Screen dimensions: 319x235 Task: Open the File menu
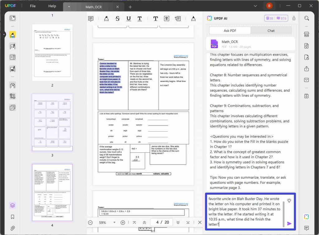pyautogui.click(x=33, y=6)
